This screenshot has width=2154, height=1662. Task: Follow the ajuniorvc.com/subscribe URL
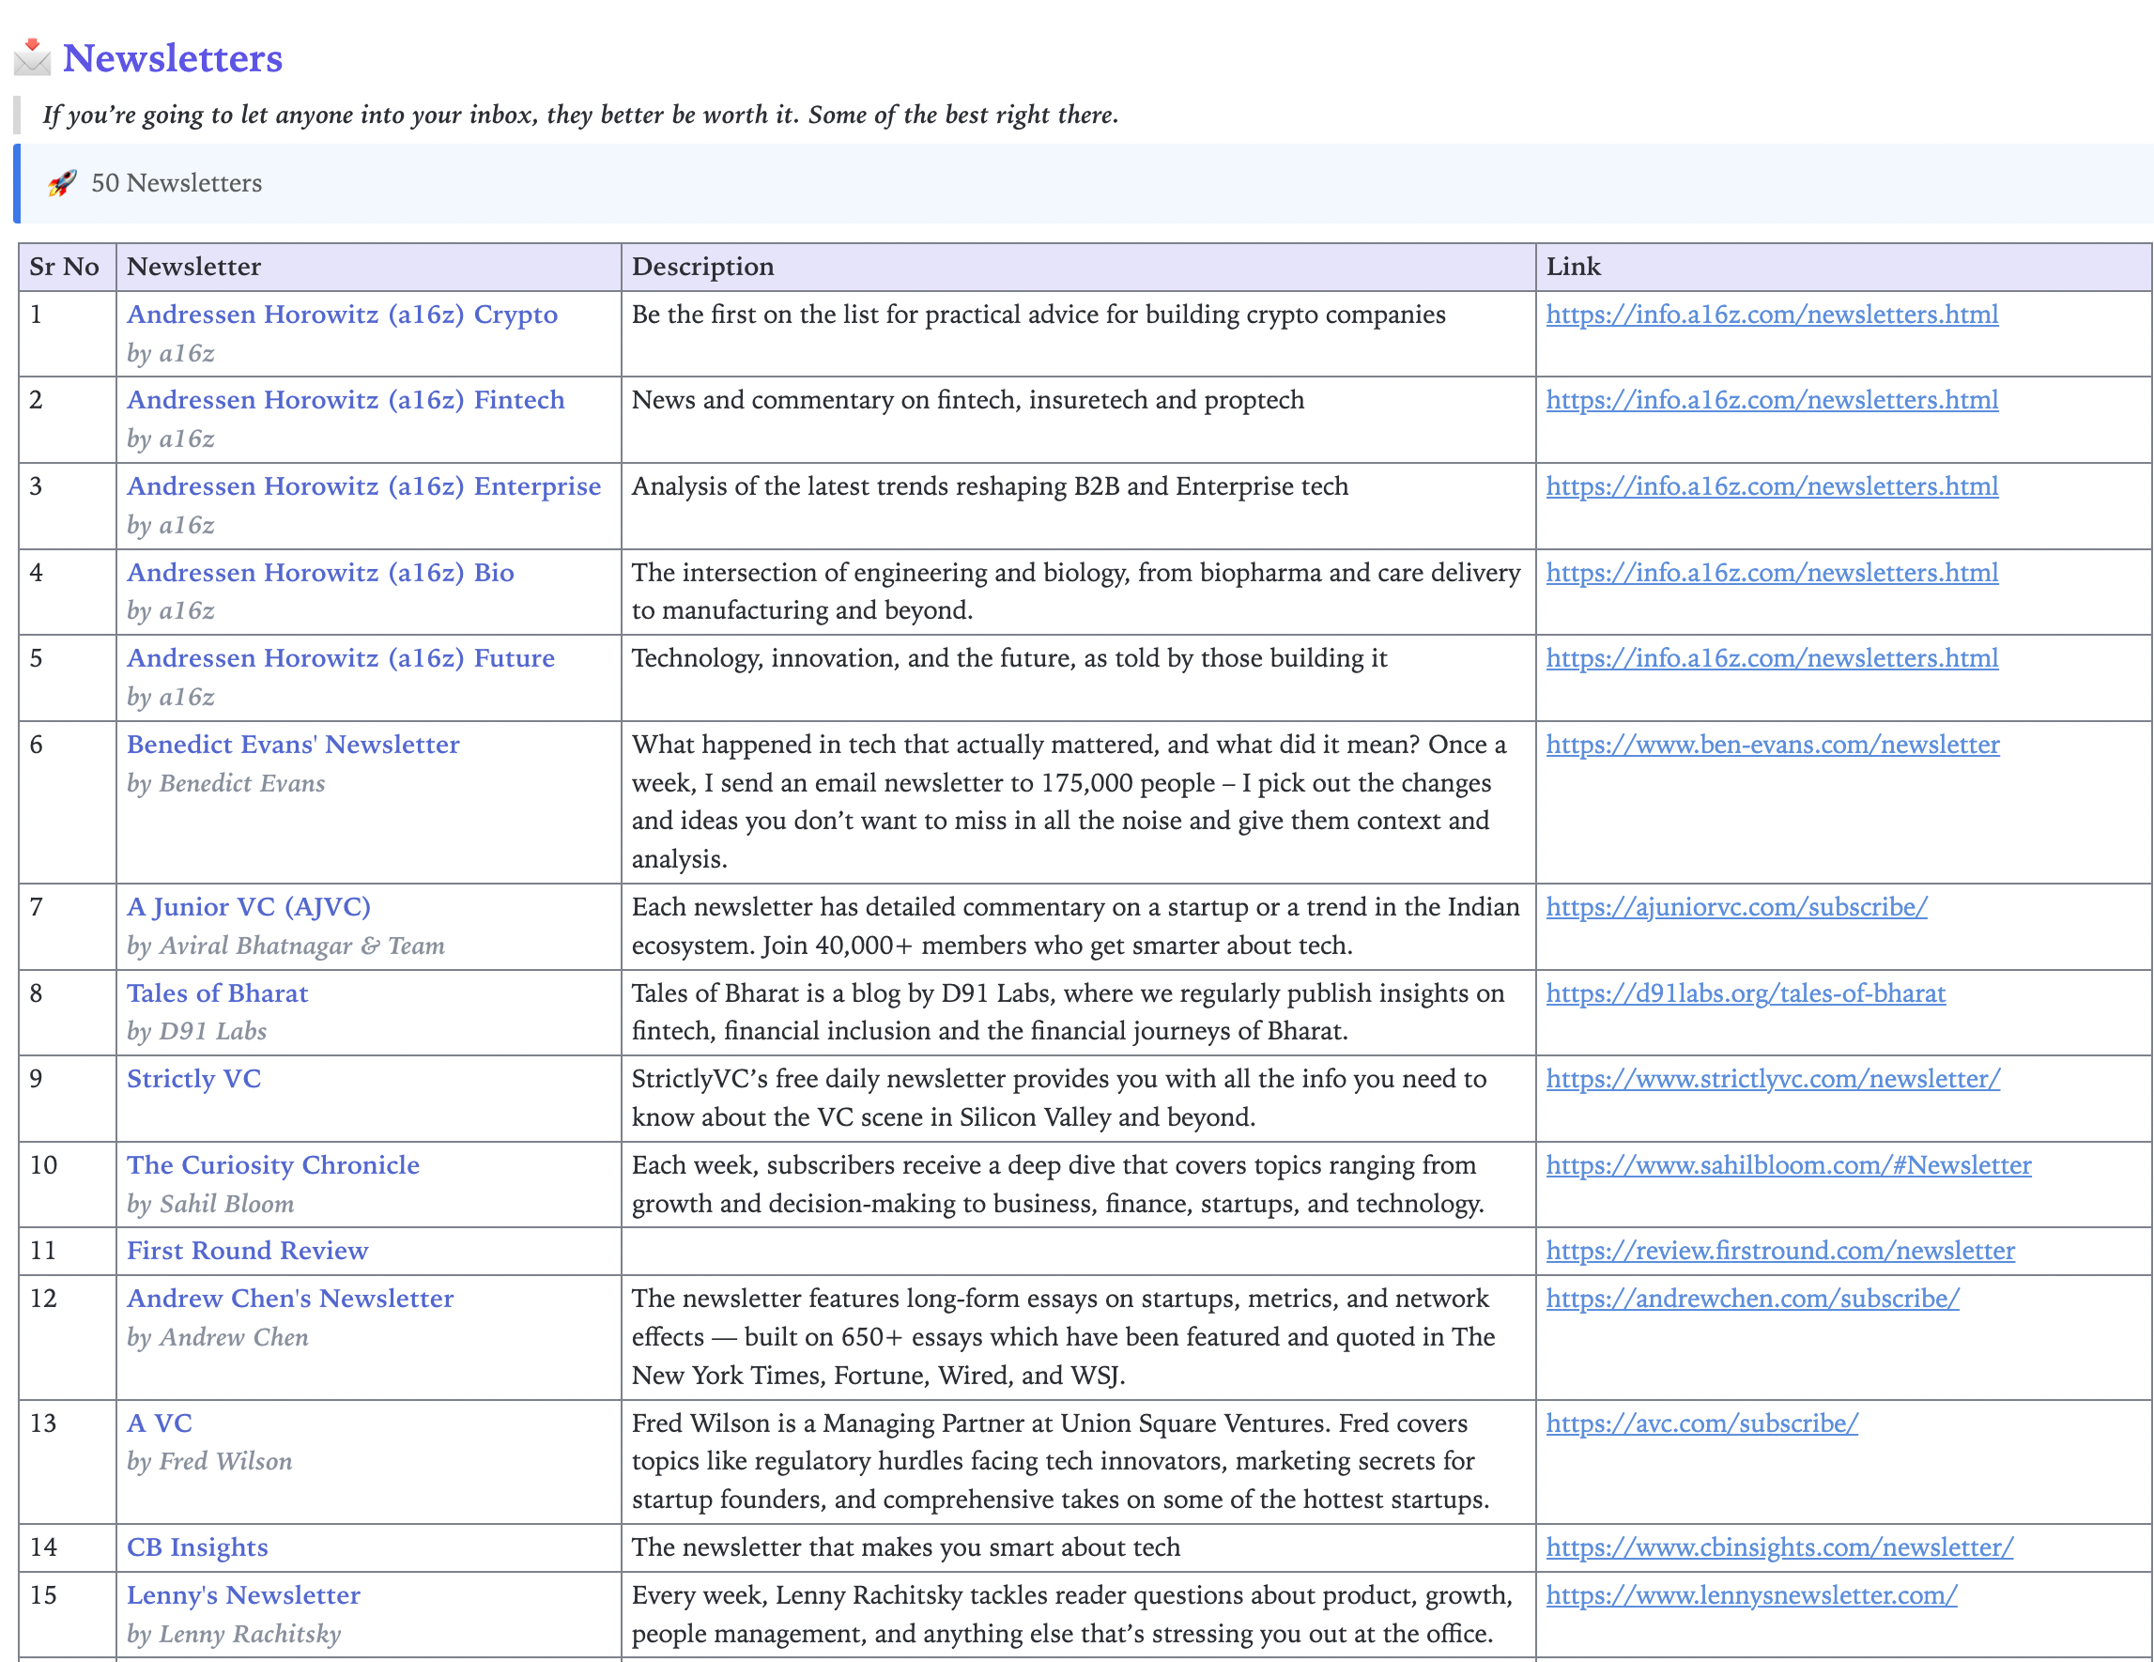(x=1737, y=907)
